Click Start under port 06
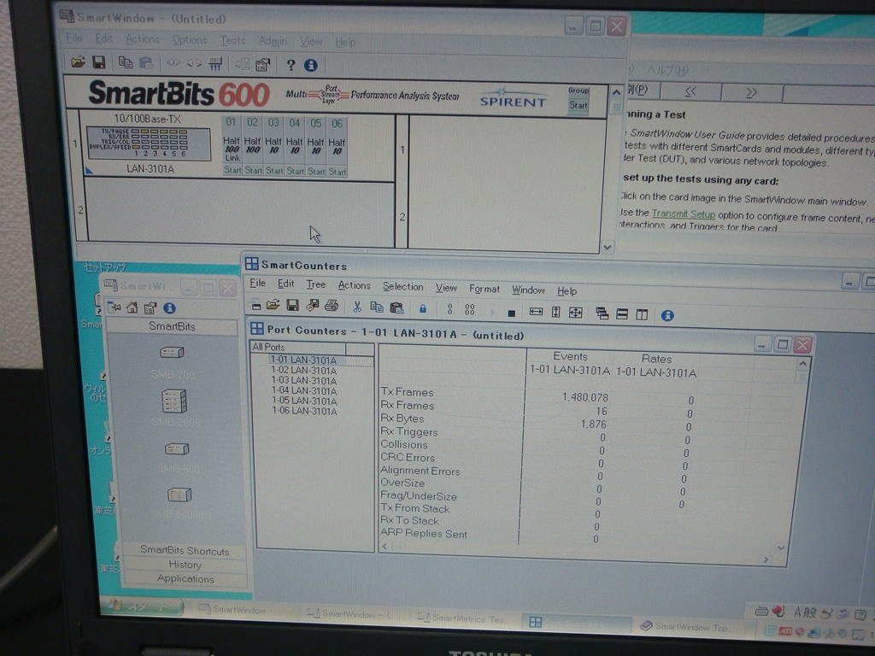875x656 pixels. [x=337, y=172]
